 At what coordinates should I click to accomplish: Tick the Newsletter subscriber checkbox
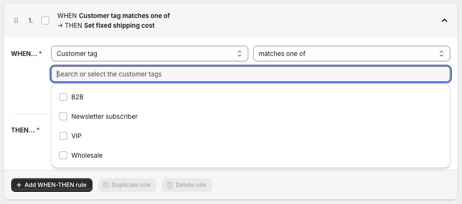63,116
